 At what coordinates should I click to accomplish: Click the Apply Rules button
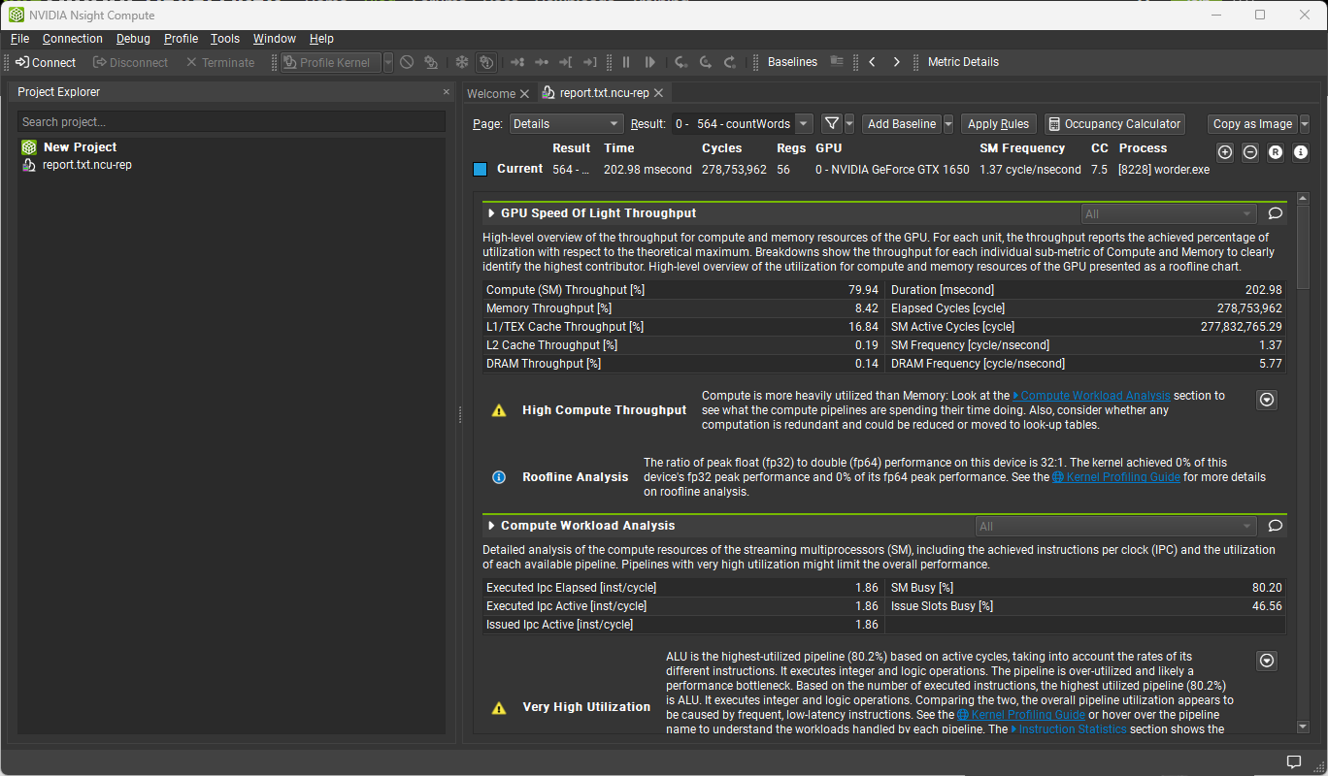tap(998, 124)
